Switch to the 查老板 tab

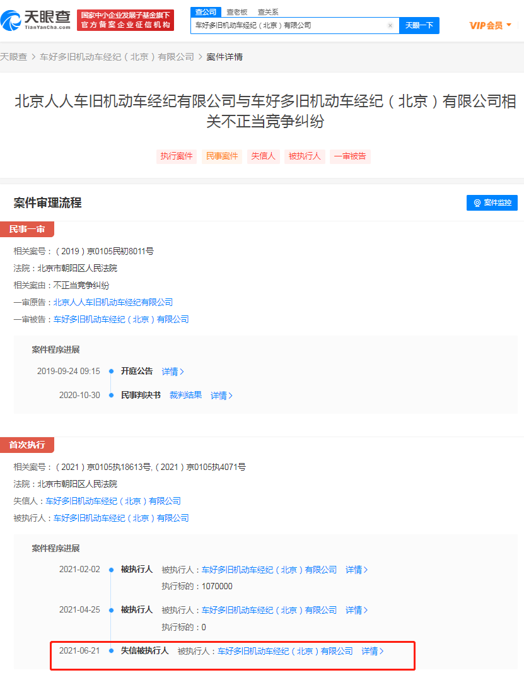coord(237,12)
